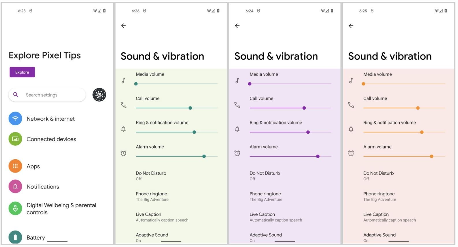The height and width of the screenshot is (247, 458).
Task: Open Do Not Disturb on the green screen
Action: [x=151, y=176]
